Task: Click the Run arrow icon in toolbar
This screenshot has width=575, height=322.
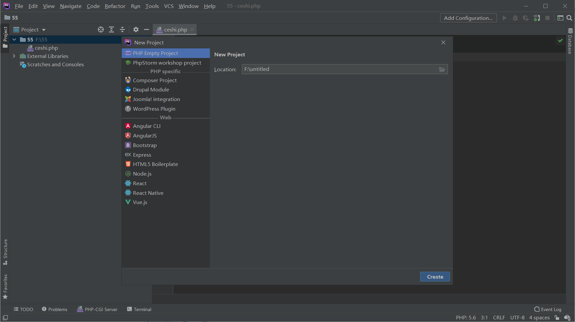Action: coord(504,18)
